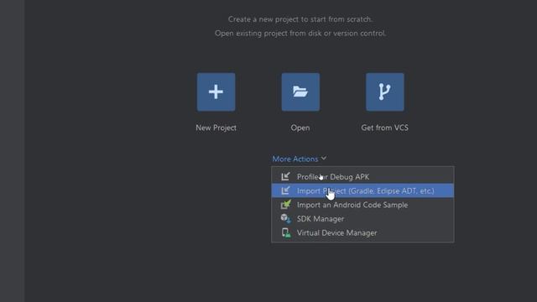Click the SDK Manager cube icon
537x302 pixels.
point(285,218)
